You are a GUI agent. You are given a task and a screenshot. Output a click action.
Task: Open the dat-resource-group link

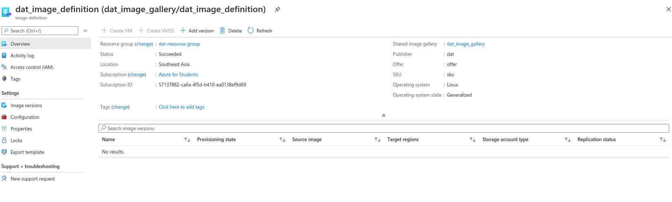[179, 44]
